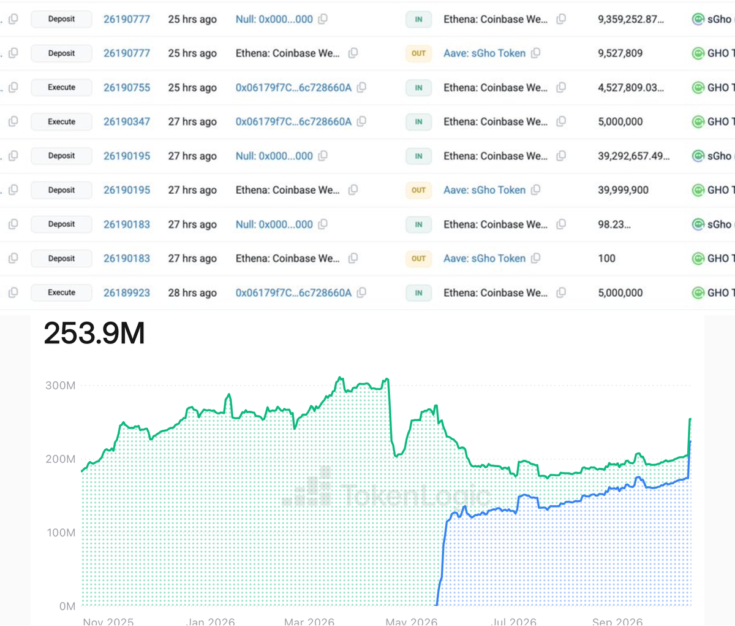
Task: Copy 0x06179f7C address for block 26190755
Action: pos(362,88)
